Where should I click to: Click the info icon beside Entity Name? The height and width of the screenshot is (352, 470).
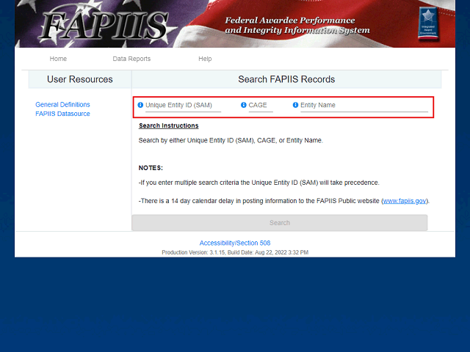click(x=295, y=105)
